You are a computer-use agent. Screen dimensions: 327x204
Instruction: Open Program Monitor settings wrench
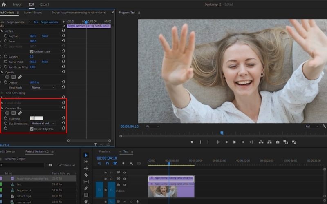coord(324,126)
